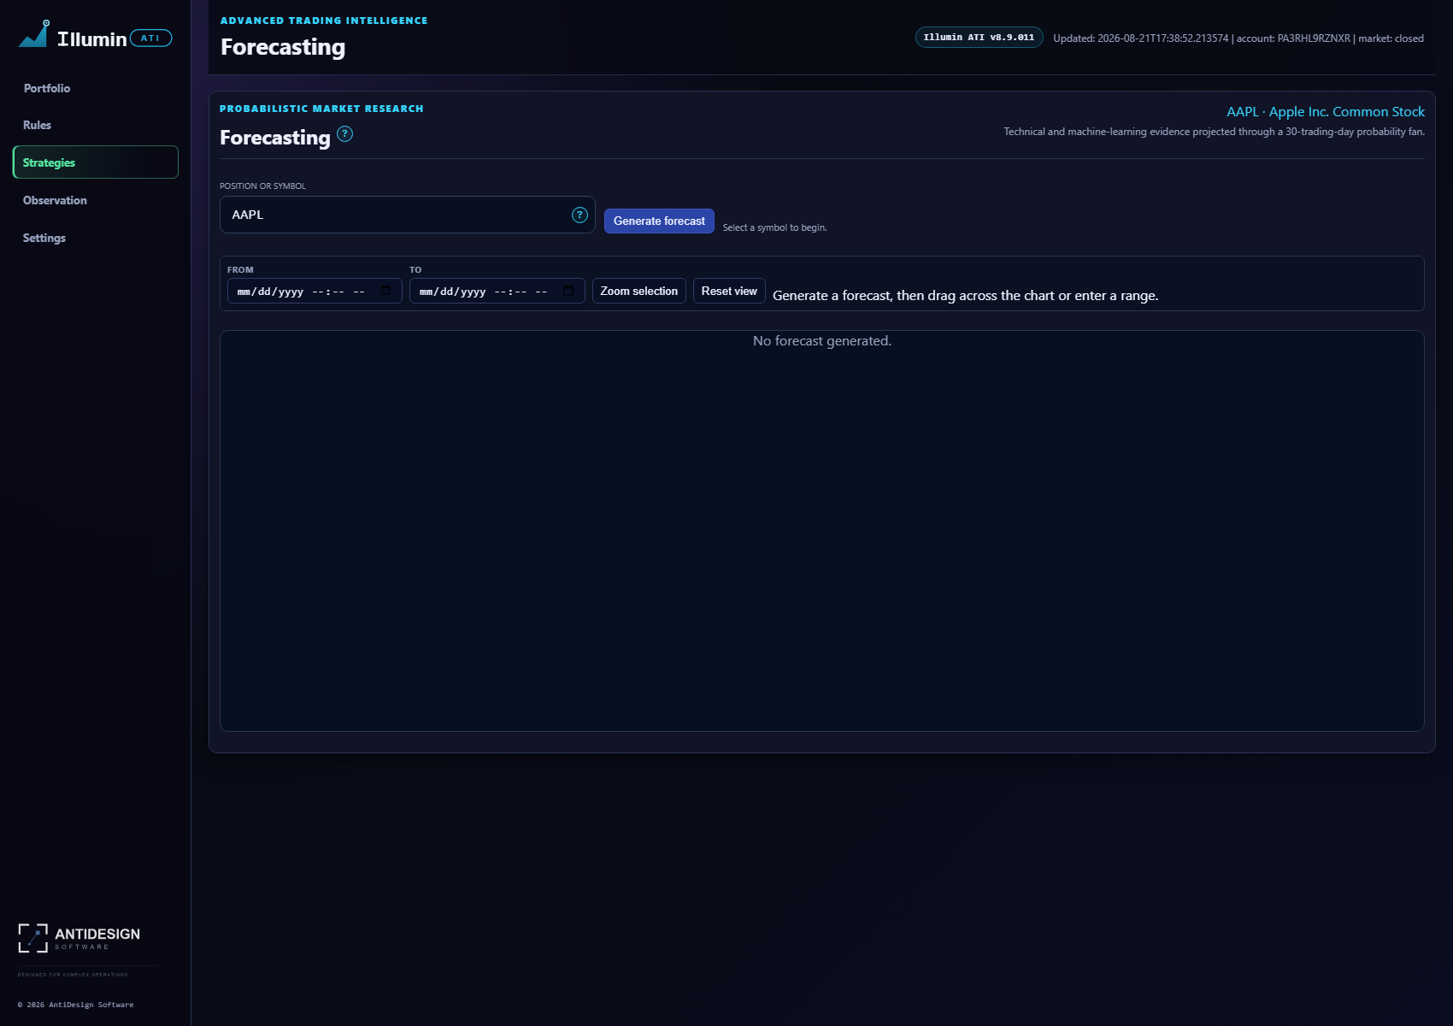Click help icon inside the symbol field
Viewport: 1453px width, 1026px height.
coord(579,215)
